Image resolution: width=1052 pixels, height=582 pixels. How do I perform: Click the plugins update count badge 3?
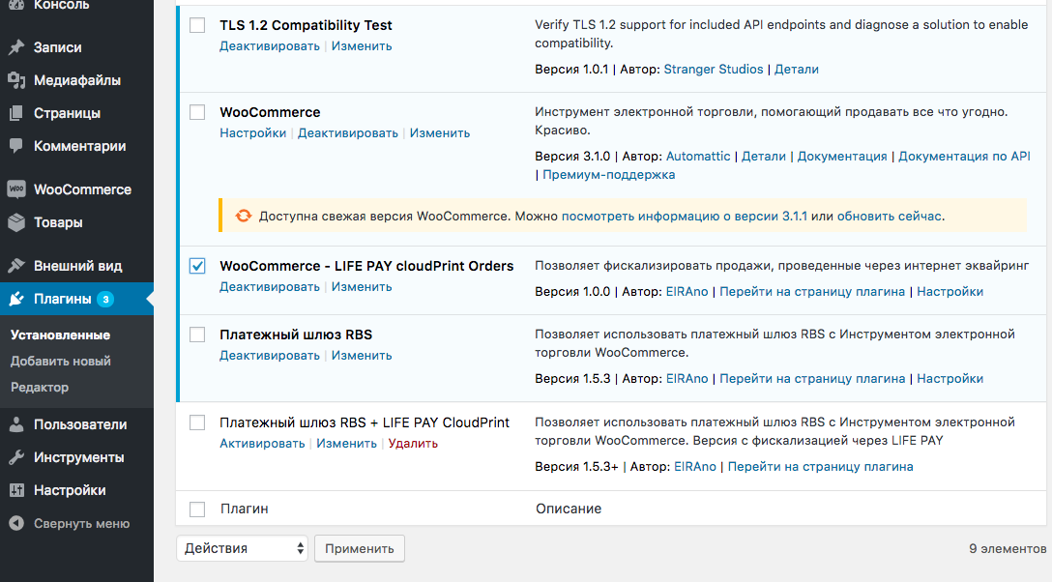pos(105,299)
